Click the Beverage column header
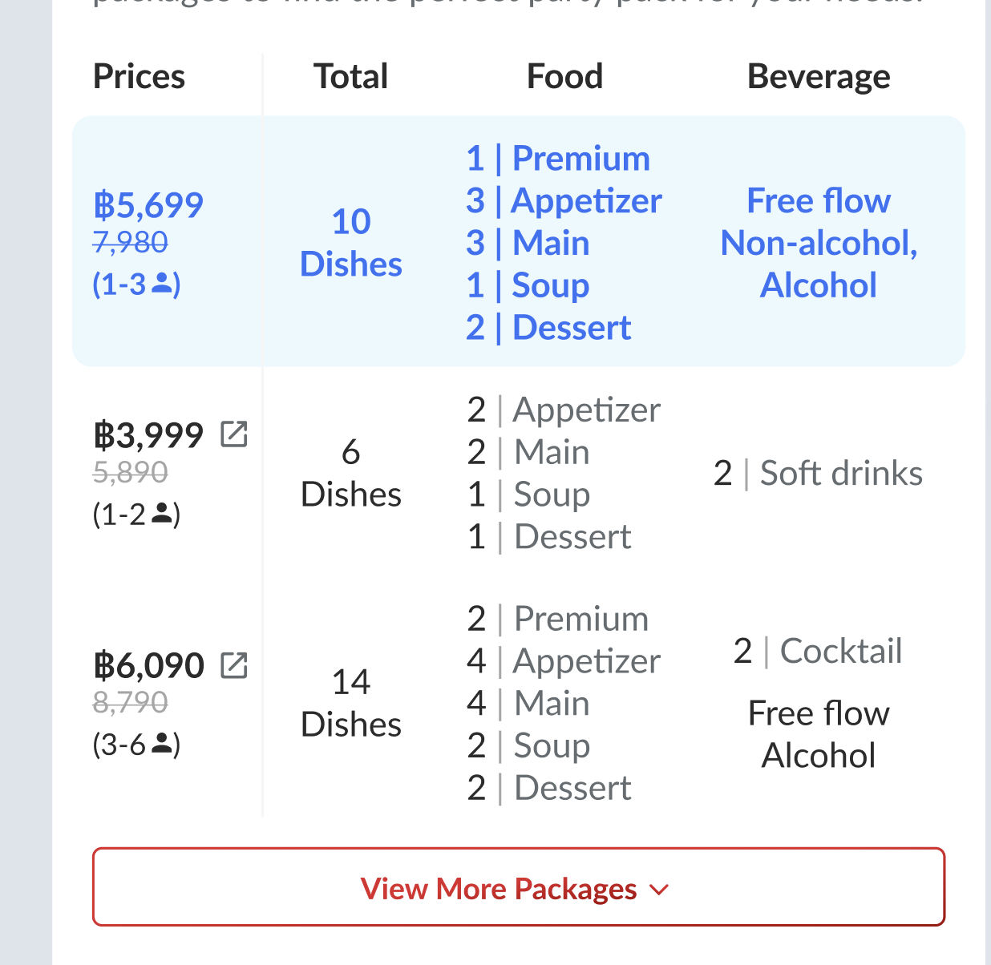 818,77
